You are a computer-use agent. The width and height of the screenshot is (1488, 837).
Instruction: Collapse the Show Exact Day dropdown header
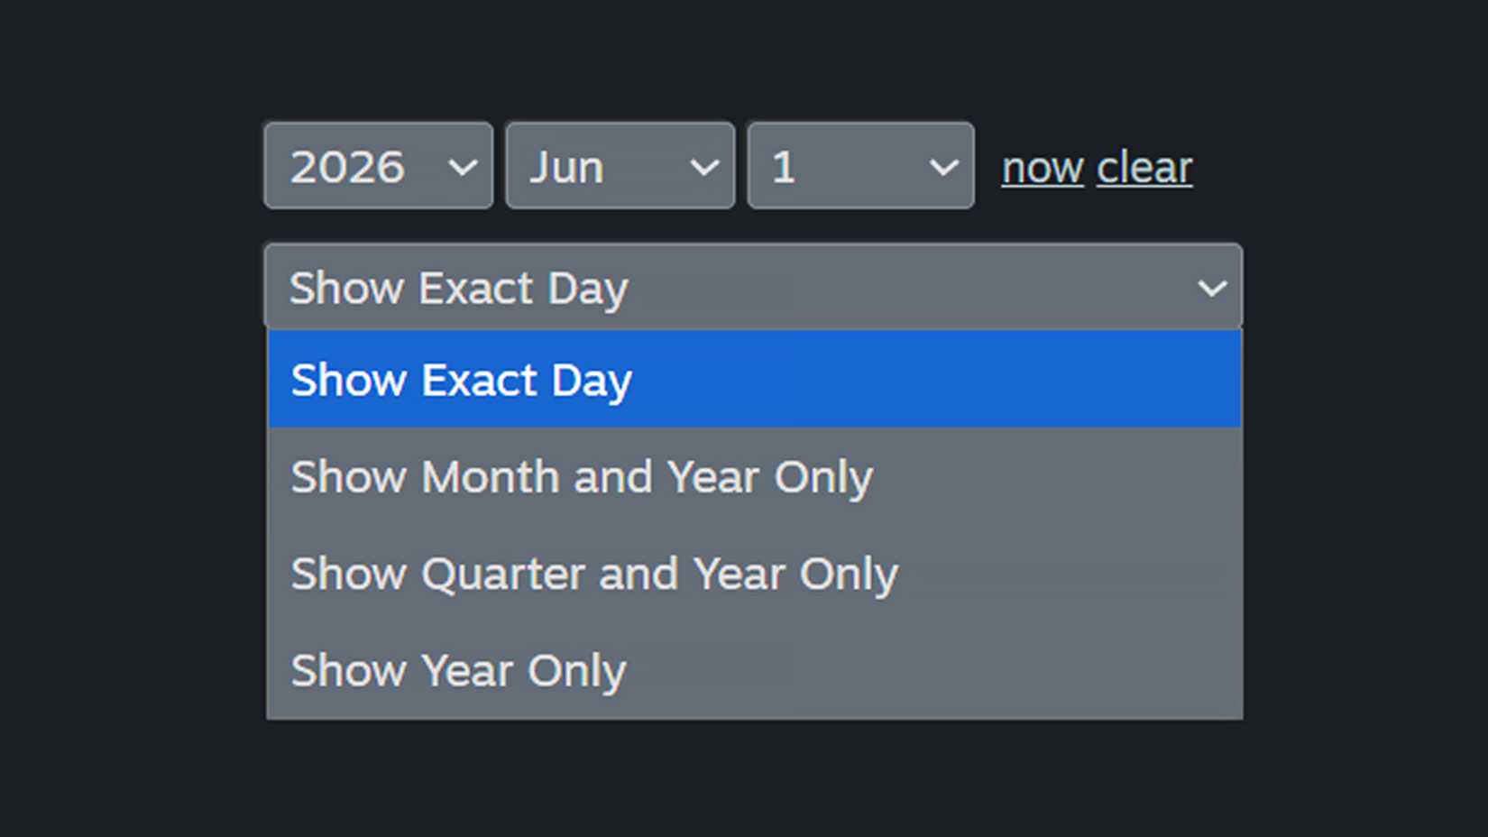[x=752, y=288]
